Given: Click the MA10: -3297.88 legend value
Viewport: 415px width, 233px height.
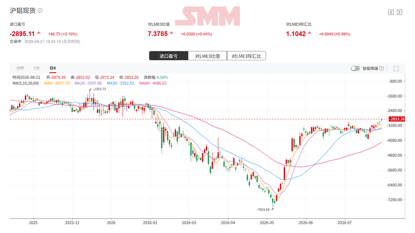Looking at the screenshot, I should click(88, 83).
